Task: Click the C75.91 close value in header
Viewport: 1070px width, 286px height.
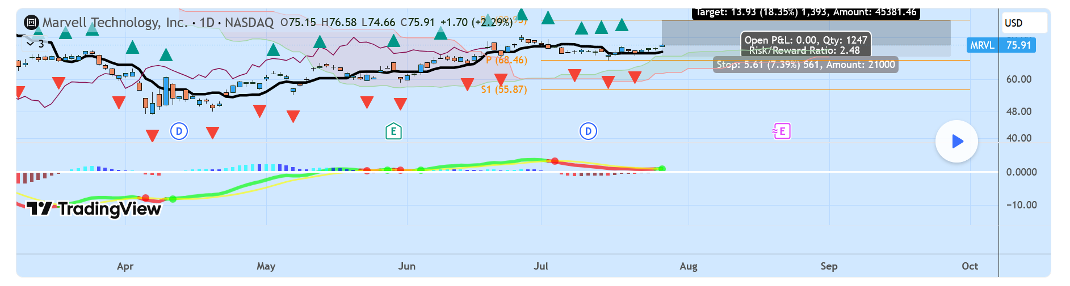Action: (417, 23)
